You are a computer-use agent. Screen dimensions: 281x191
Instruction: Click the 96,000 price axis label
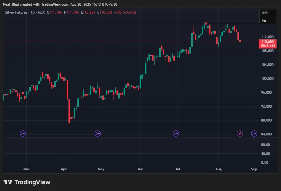(x=266, y=93)
